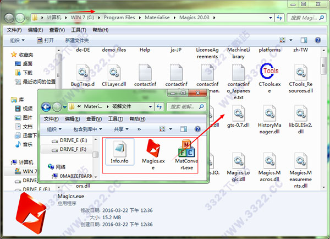Expand address history dropdown in 破解文件 window
The width and height of the screenshot is (330, 239).
coord(150,107)
